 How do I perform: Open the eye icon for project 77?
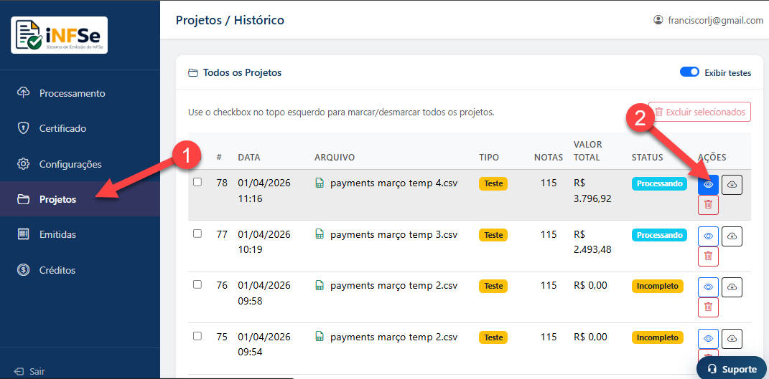[708, 236]
